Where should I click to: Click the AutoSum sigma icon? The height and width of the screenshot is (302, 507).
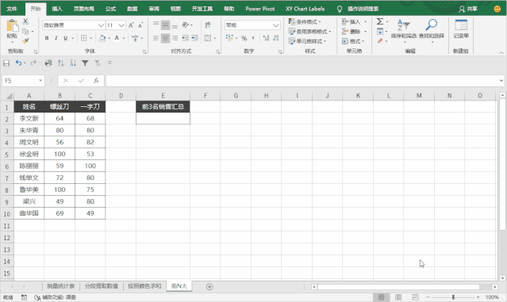click(x=380, y=21)
